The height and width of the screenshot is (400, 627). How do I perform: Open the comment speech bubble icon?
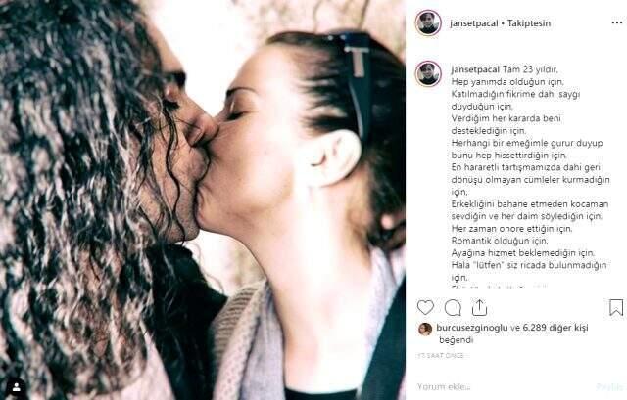pyautogui.click(x=453, y=308)
